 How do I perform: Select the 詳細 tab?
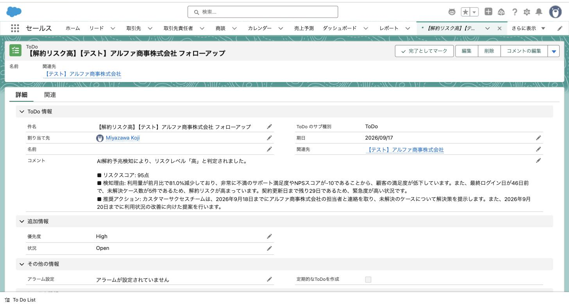point(21,95)
